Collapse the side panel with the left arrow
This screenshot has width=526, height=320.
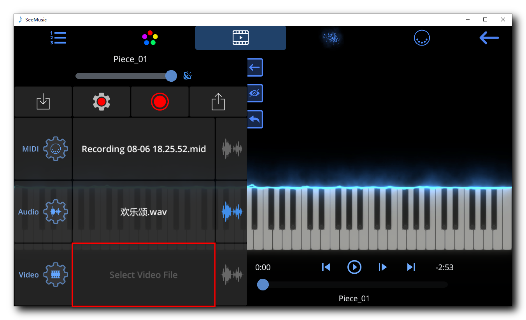(x=255, y=67)
